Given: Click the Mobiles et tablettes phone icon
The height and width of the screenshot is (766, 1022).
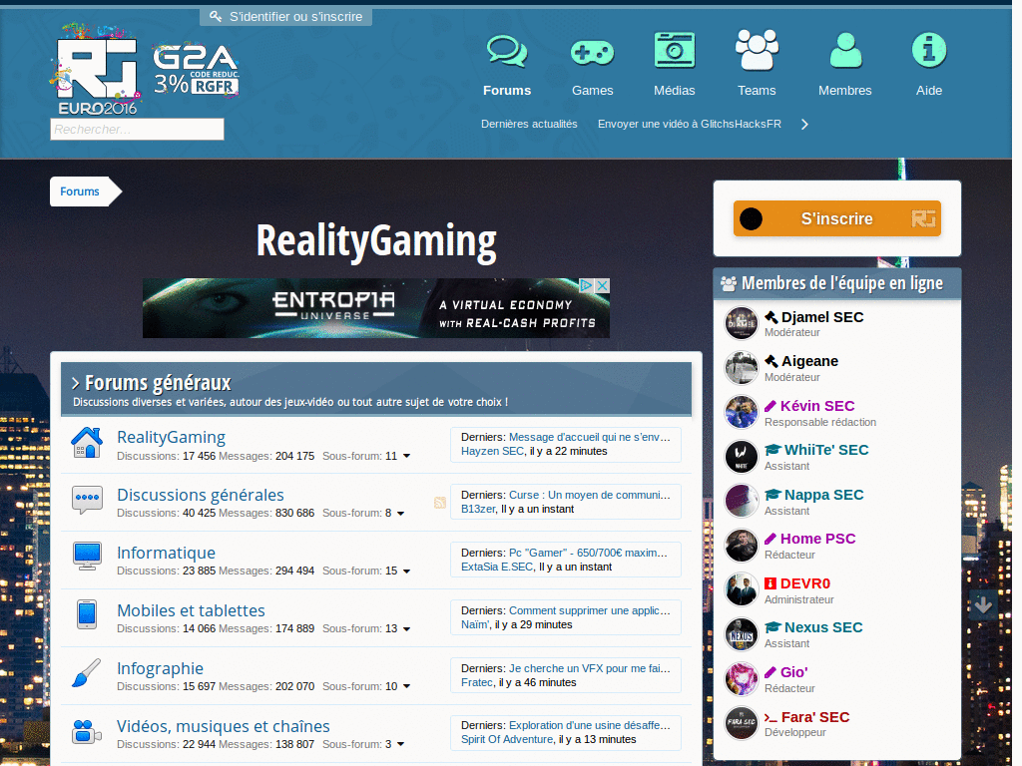Looking at the screenshot, I should click(x=87, y=614).
